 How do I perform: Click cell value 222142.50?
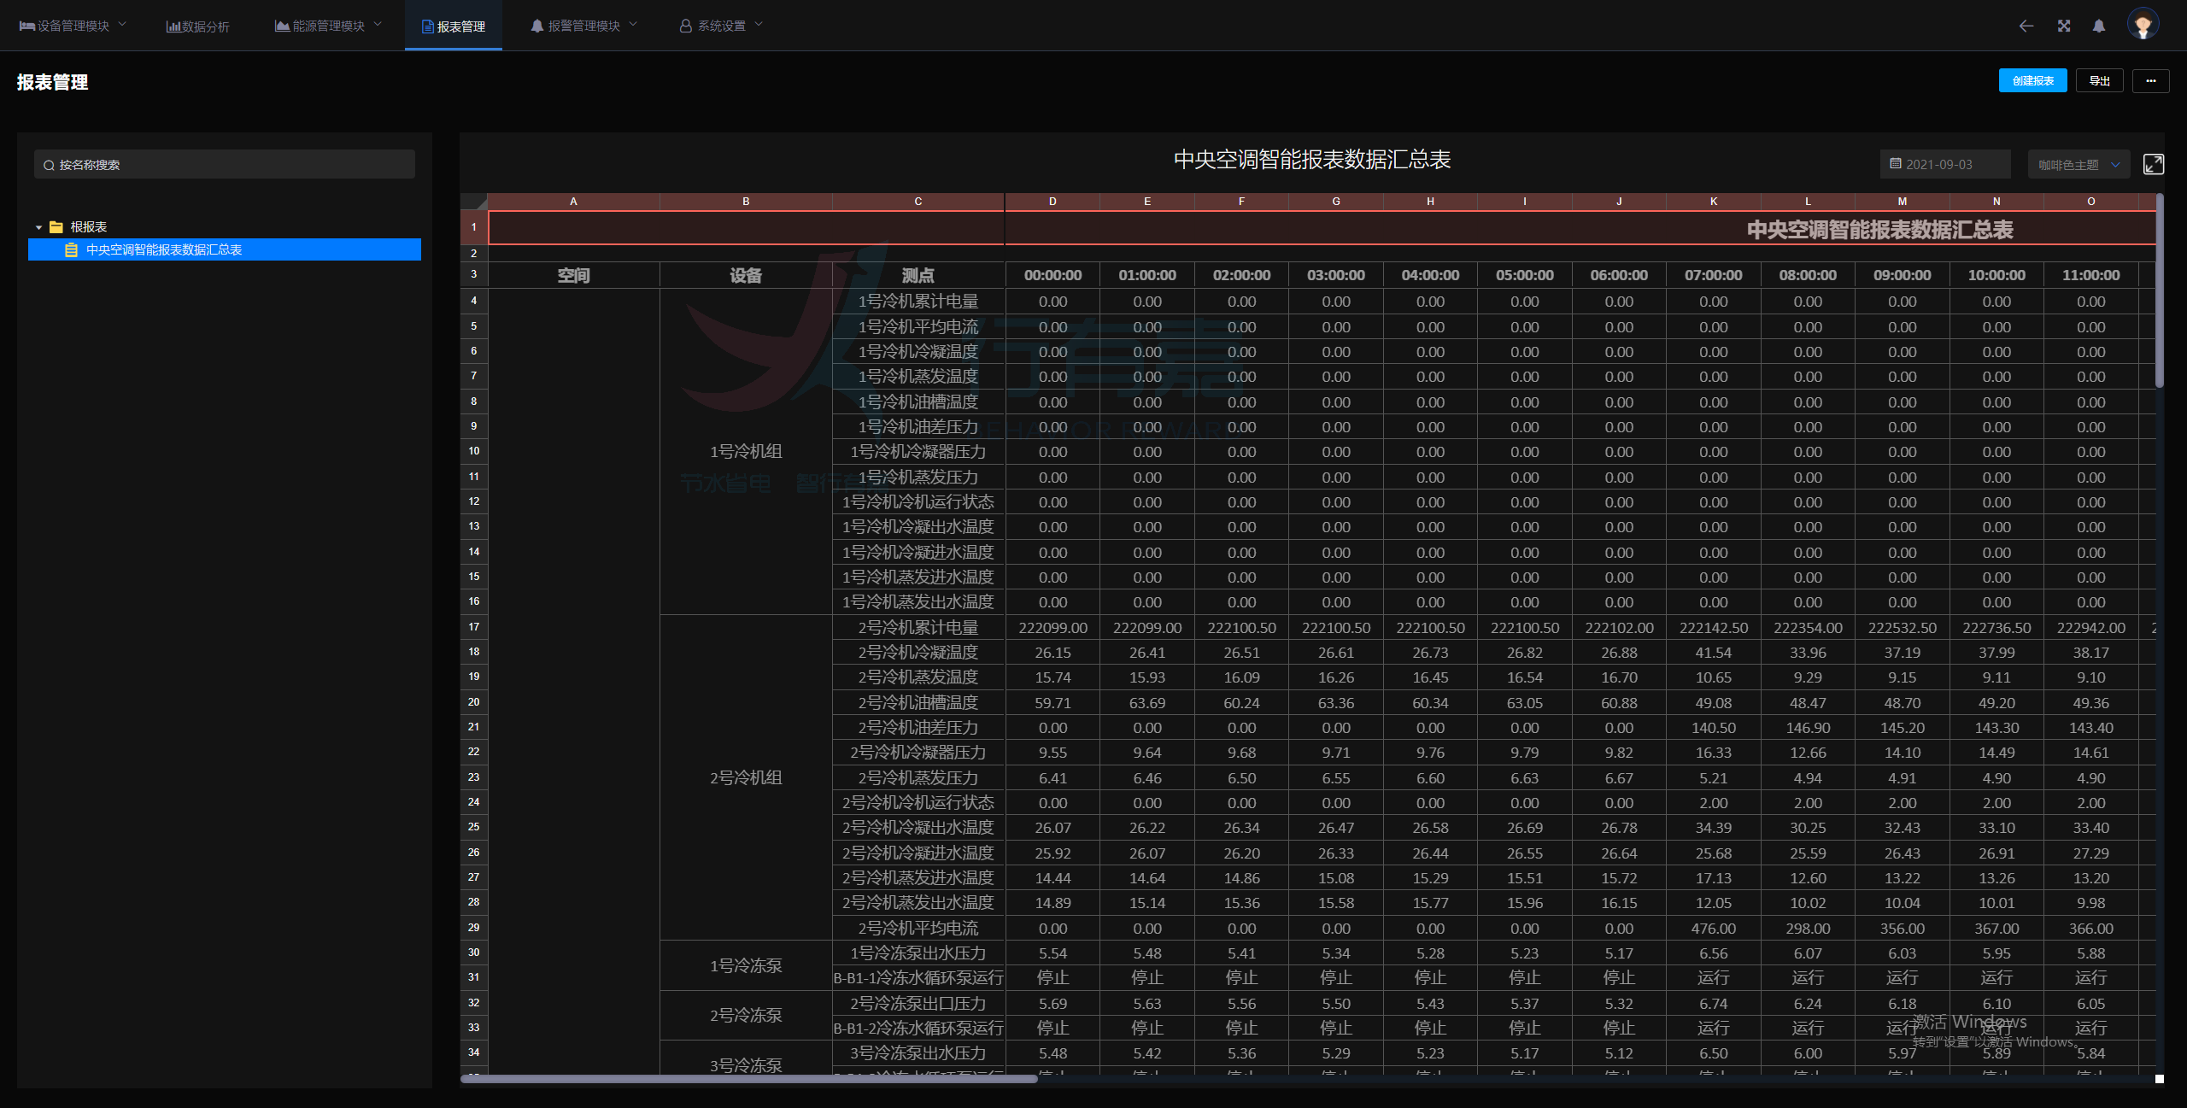point(1714,628)
